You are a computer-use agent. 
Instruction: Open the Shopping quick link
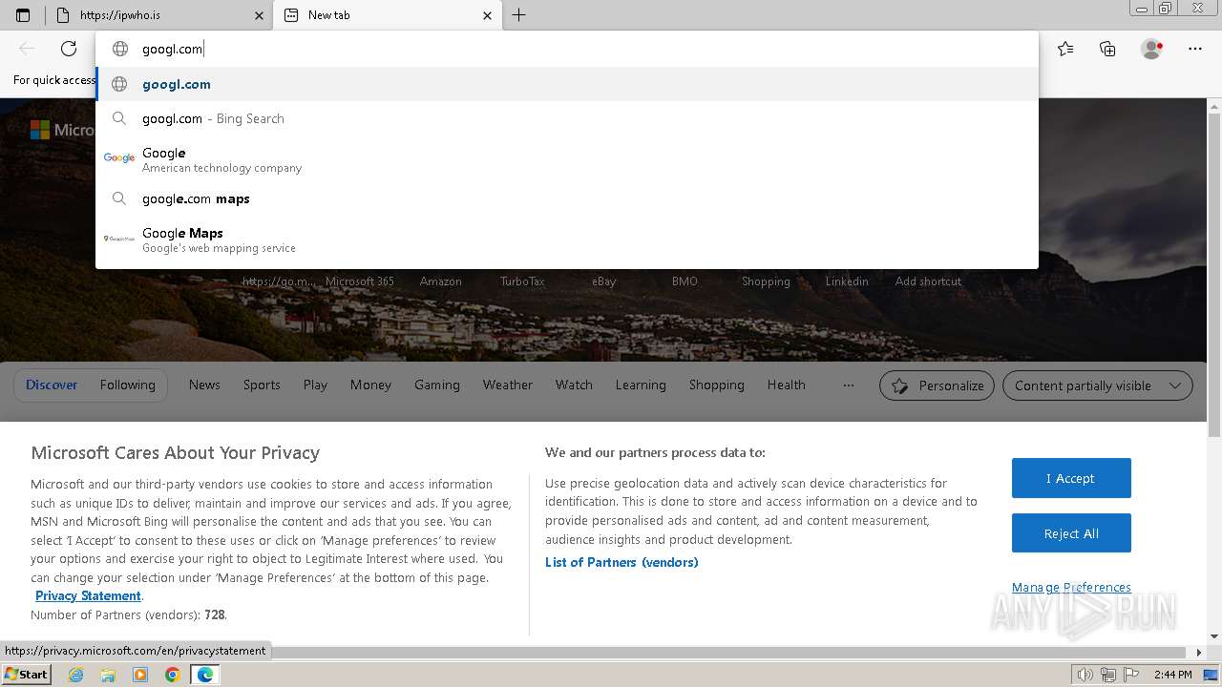(x=766, y=281)
